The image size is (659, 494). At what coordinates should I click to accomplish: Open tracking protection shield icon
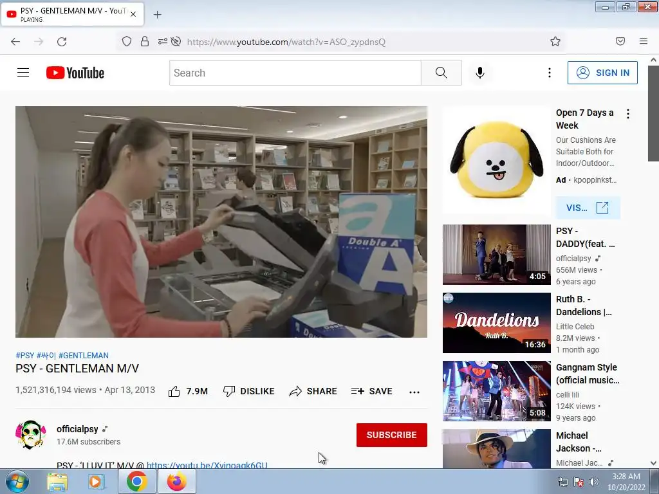(127, 41)
